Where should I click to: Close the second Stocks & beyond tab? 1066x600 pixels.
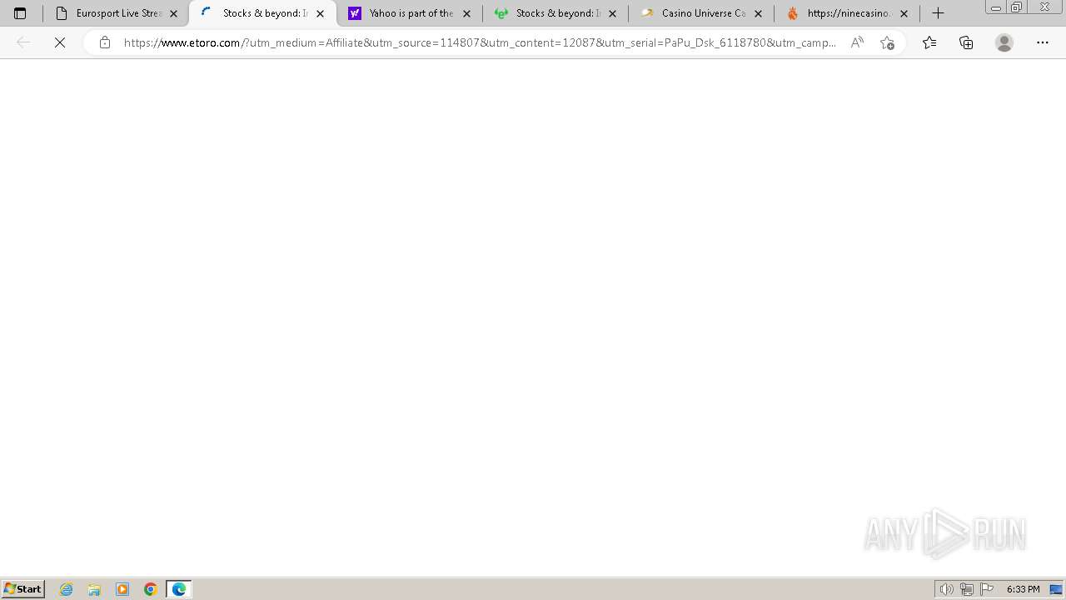612,13
